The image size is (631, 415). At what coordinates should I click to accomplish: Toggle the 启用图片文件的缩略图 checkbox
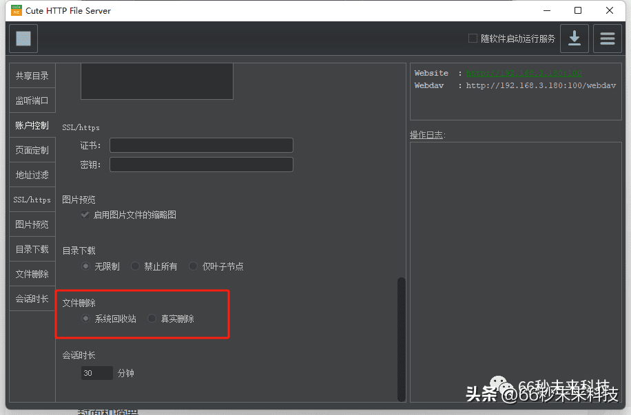[x=84, y=215]
